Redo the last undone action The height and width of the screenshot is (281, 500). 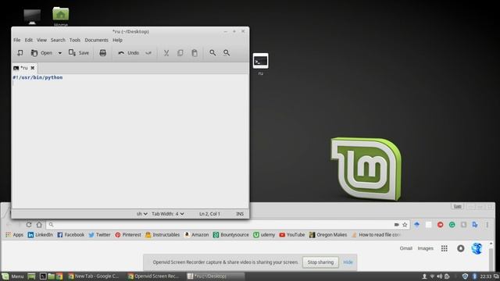point(148,53)
